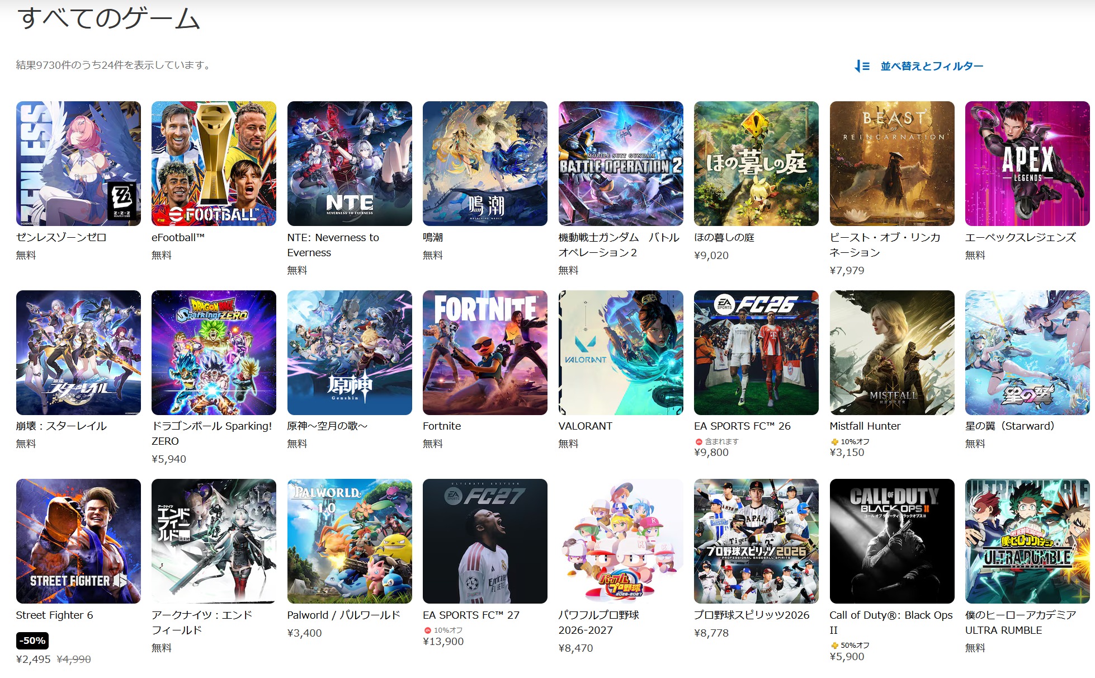Click the EA Play icon beside 含まれます
The image size is (1095, 678).
698,442
